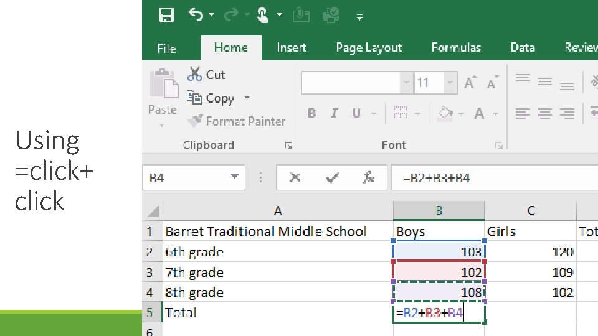Screen dimensions: 598x336
Task: Click the 'Boys' header cell
Action: pyautogui.click(x=439, y=231)
